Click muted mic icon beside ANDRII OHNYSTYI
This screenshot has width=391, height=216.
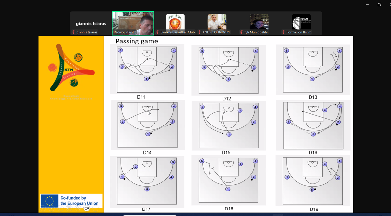[199, 32]
